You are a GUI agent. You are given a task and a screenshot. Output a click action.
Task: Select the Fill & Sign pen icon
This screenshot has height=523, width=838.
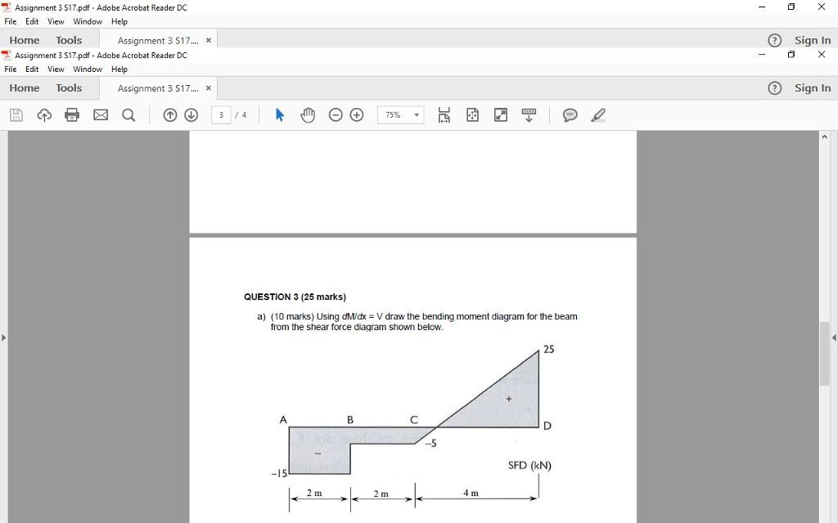(598, 114)
